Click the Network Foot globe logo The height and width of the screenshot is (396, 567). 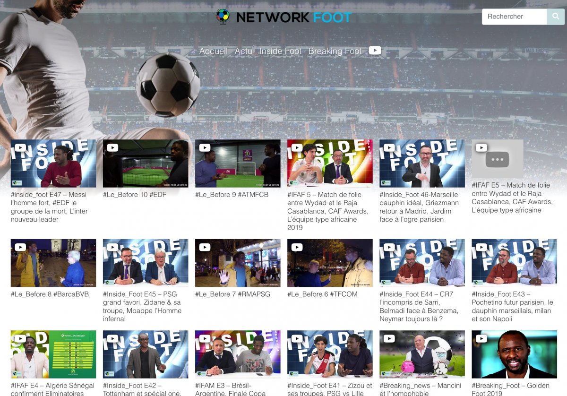click(223, 17)
